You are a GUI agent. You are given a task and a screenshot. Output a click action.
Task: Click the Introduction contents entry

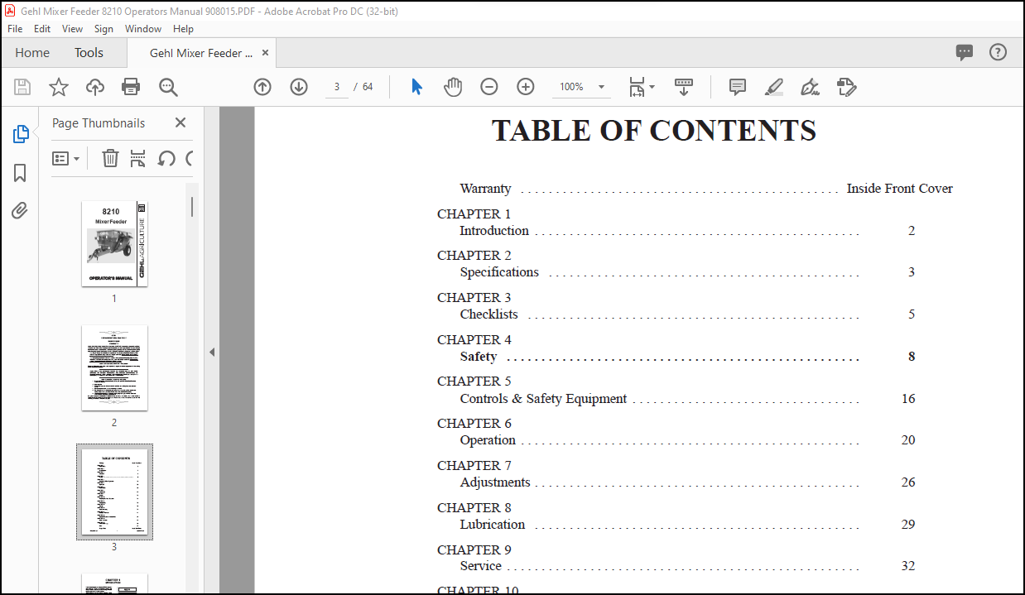[494, 231]
